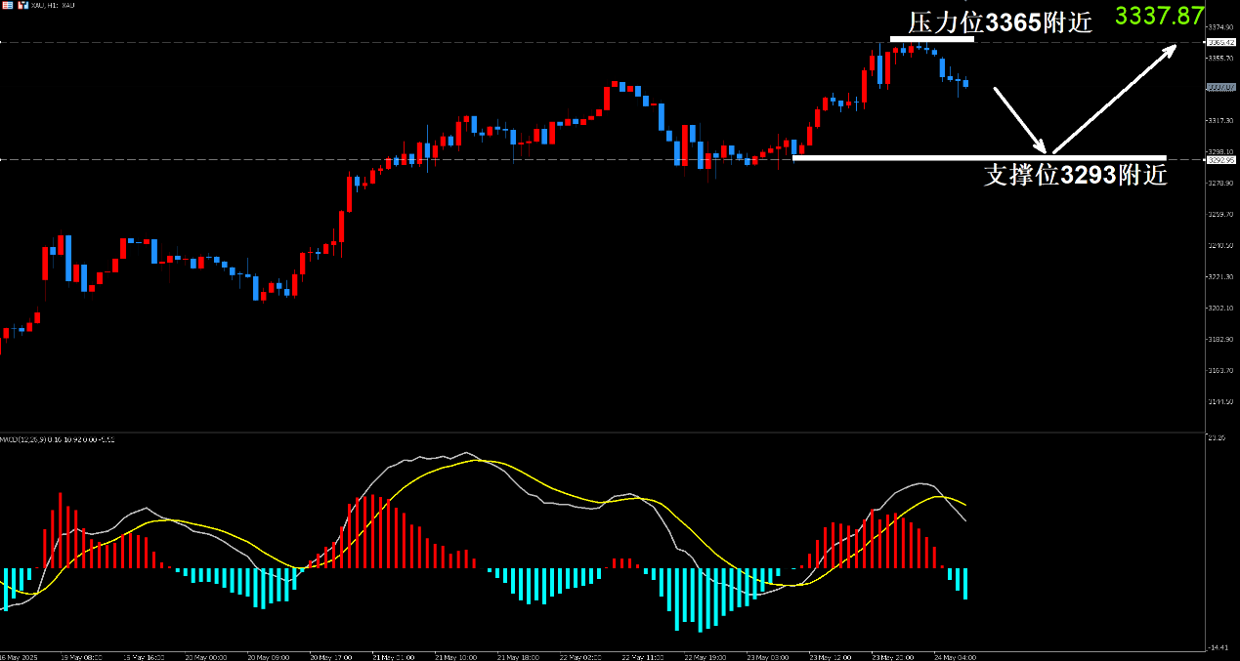Click the 3182.90 price axis value
1240x661 pixels.
pyautogui.click(x=1220, y=340)
